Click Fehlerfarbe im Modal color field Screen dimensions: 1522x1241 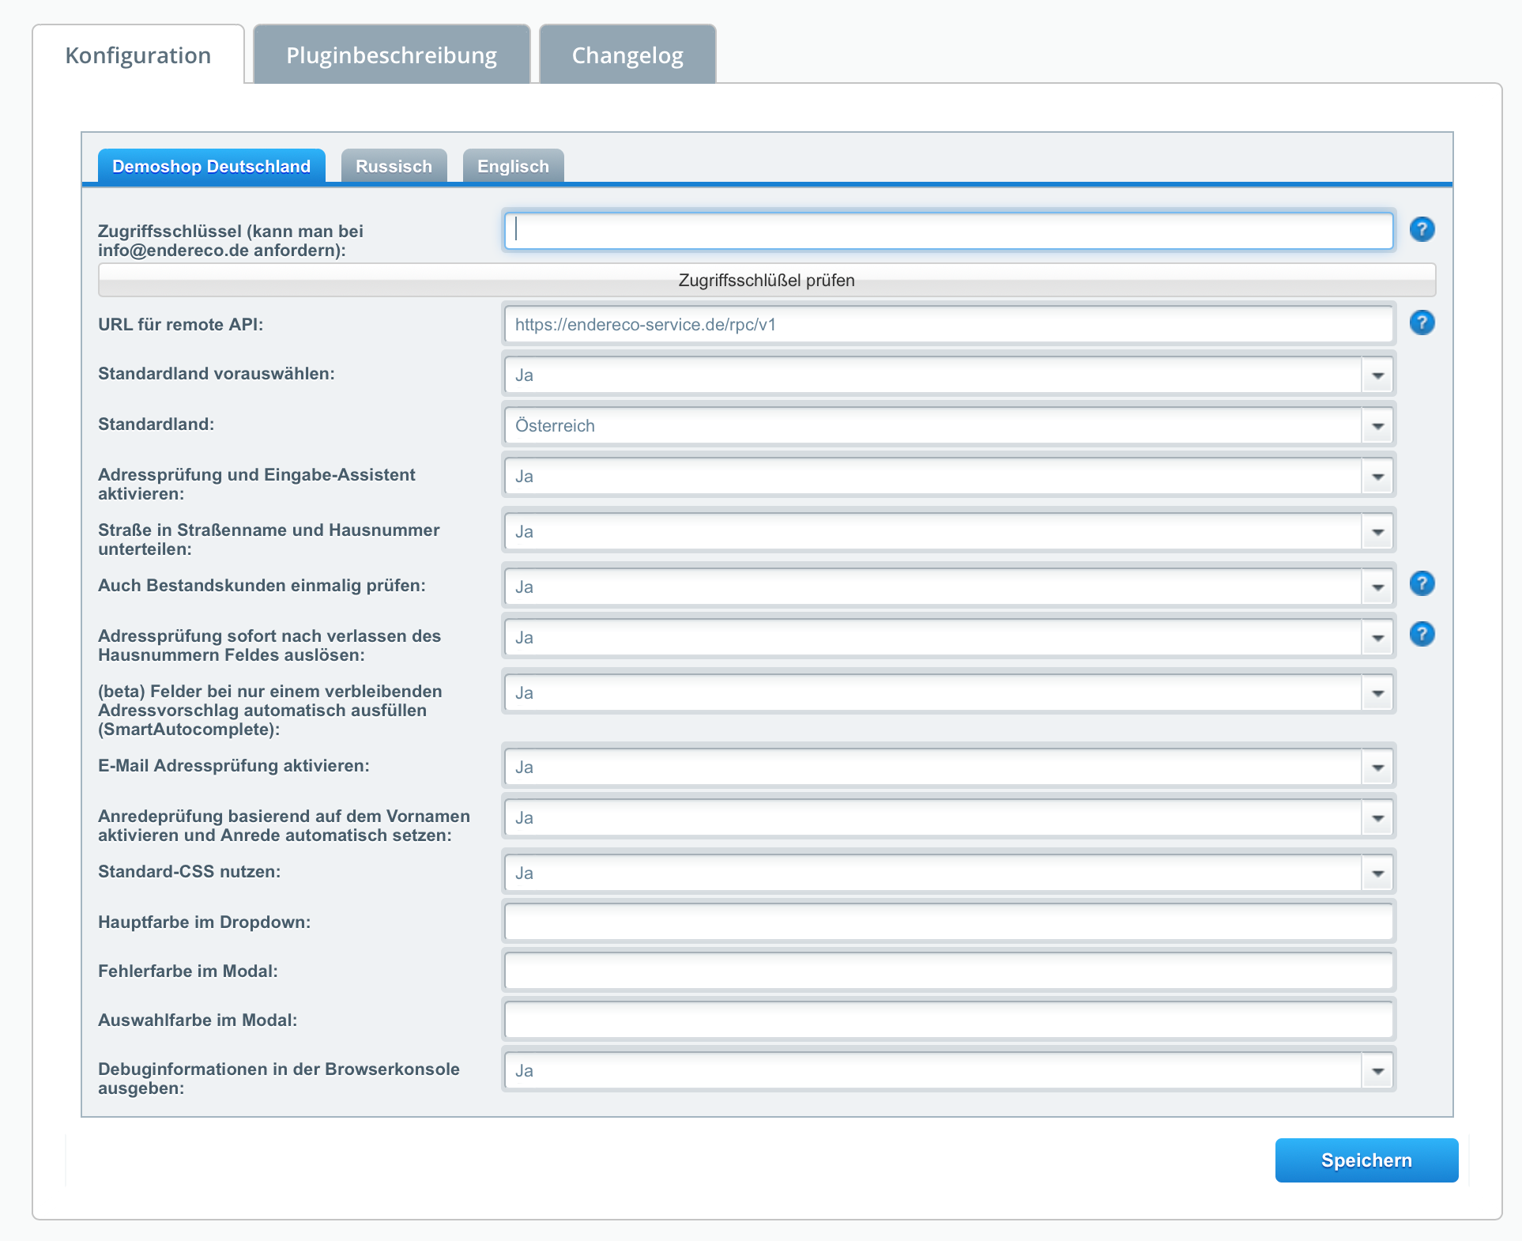pyautogui.click(x=948, y=971)
